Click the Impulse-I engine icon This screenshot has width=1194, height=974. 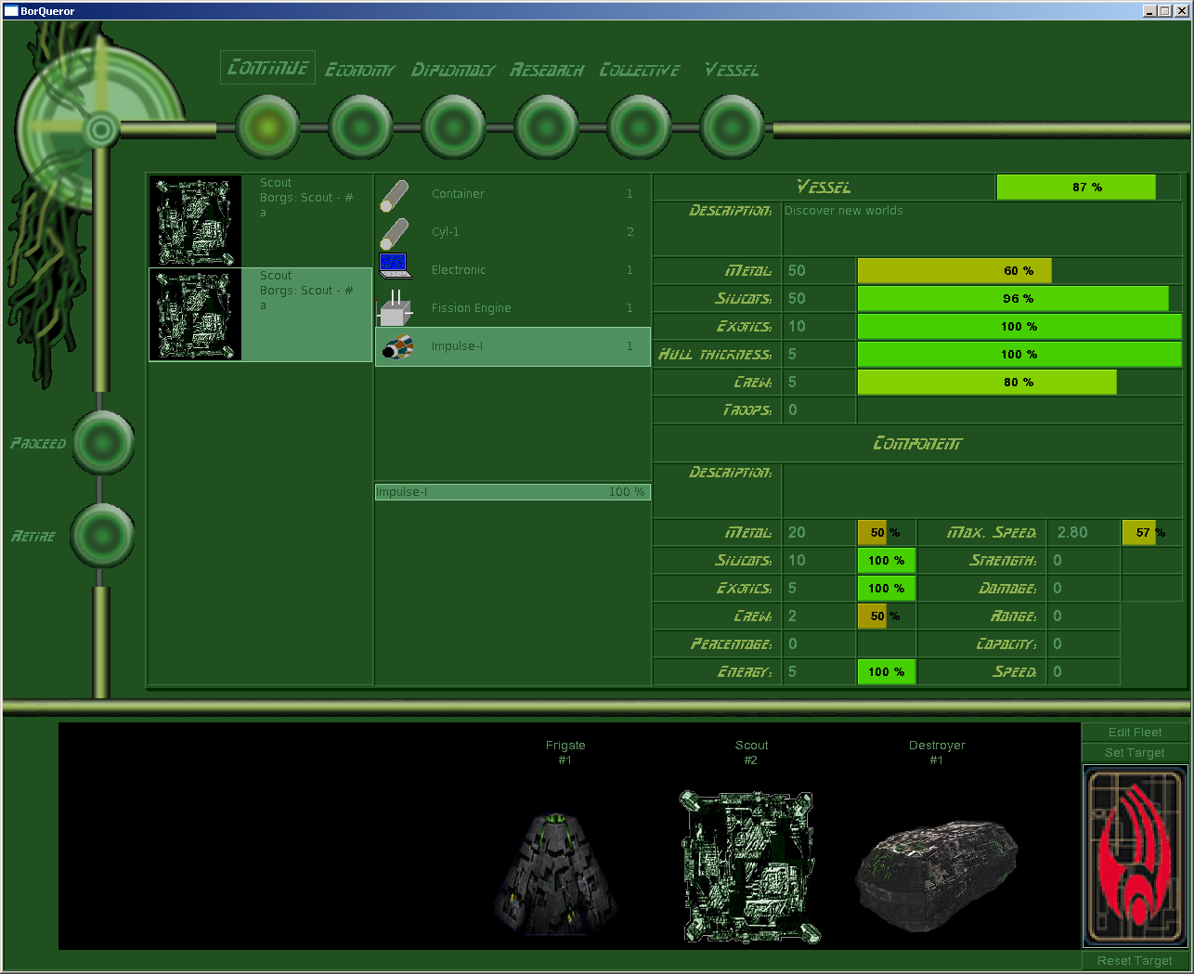pos(397,347)
